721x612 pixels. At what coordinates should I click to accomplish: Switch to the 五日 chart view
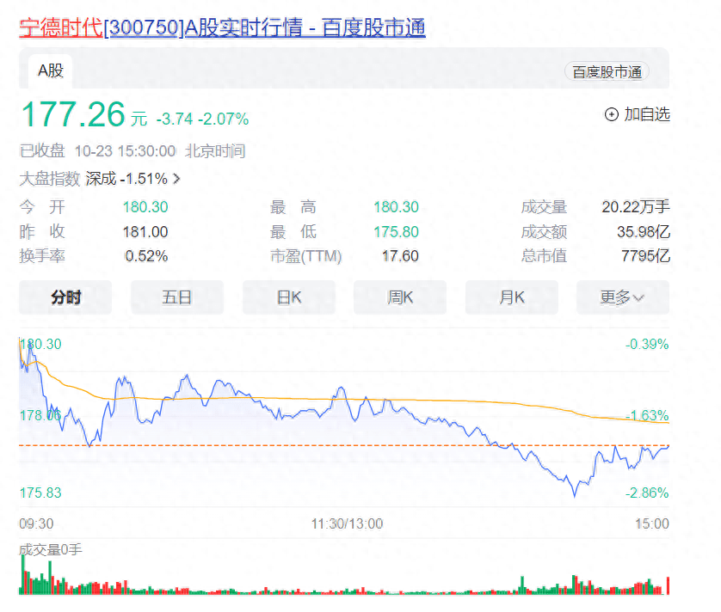tap(176, 297)
